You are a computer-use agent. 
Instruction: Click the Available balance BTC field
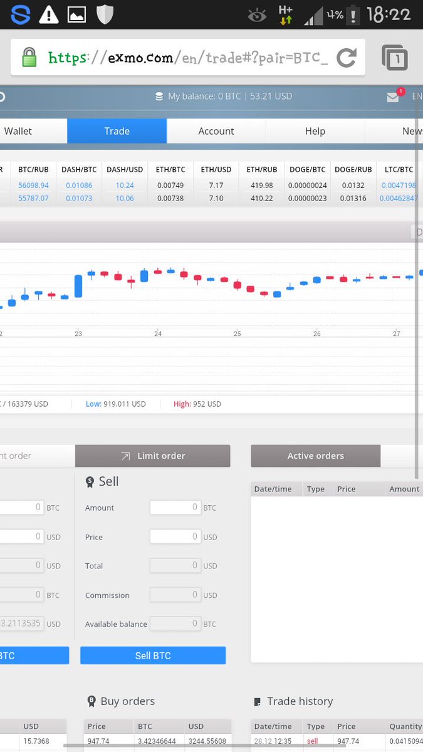click(x=175, y=624)
